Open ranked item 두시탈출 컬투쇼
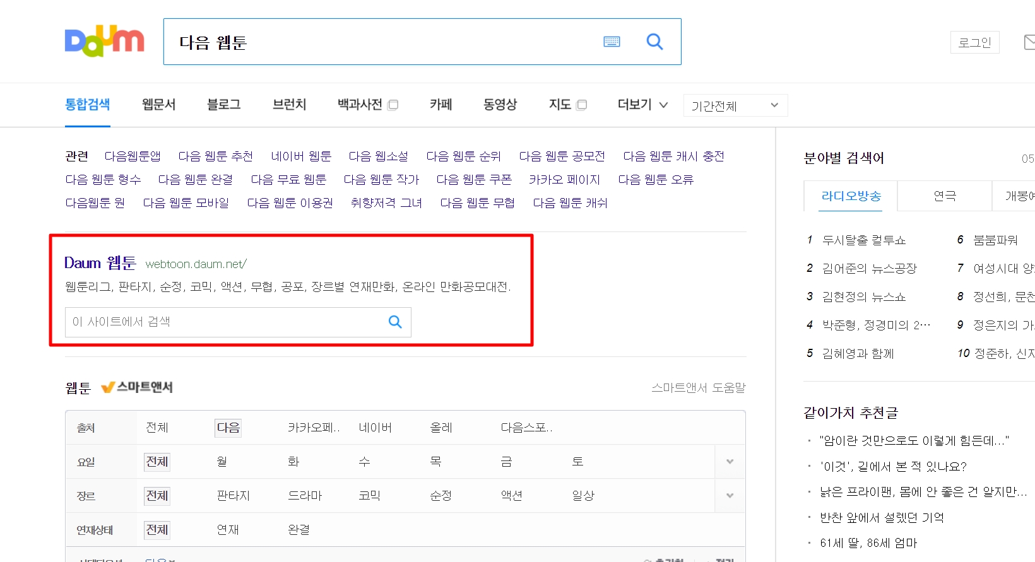This screenshot has height=562, width=1035. (864, 240)
